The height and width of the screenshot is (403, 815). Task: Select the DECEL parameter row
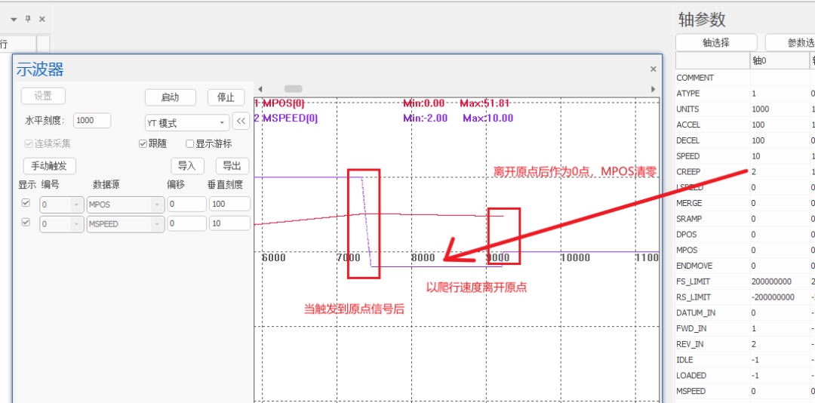coord(746,140)
